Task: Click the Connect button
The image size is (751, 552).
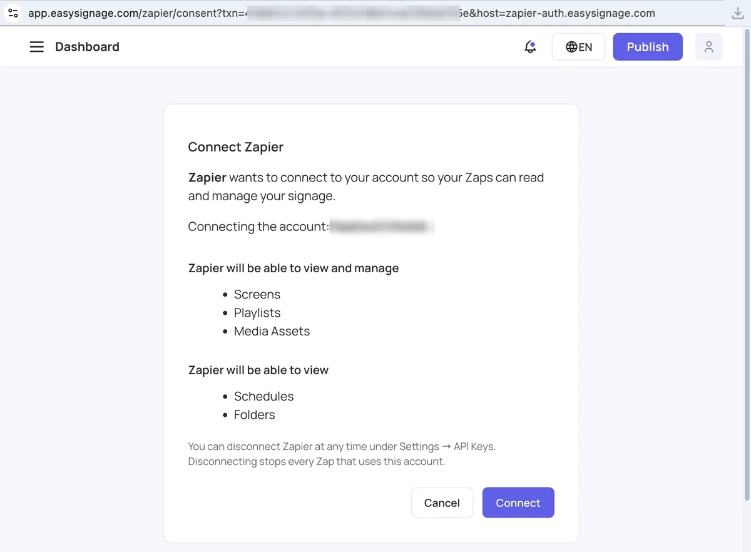Action: (518, 503)
